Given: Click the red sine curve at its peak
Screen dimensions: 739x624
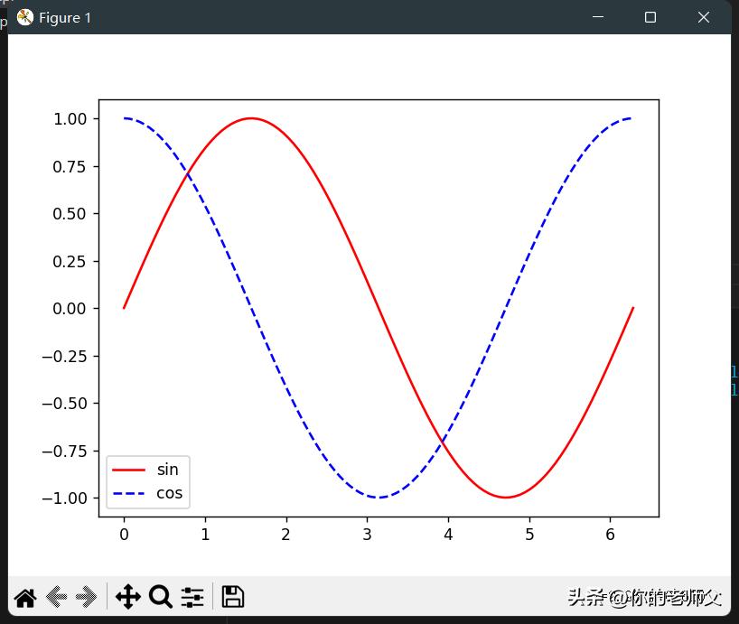Looking at the screenshot, I should click(x=251, y=118).
